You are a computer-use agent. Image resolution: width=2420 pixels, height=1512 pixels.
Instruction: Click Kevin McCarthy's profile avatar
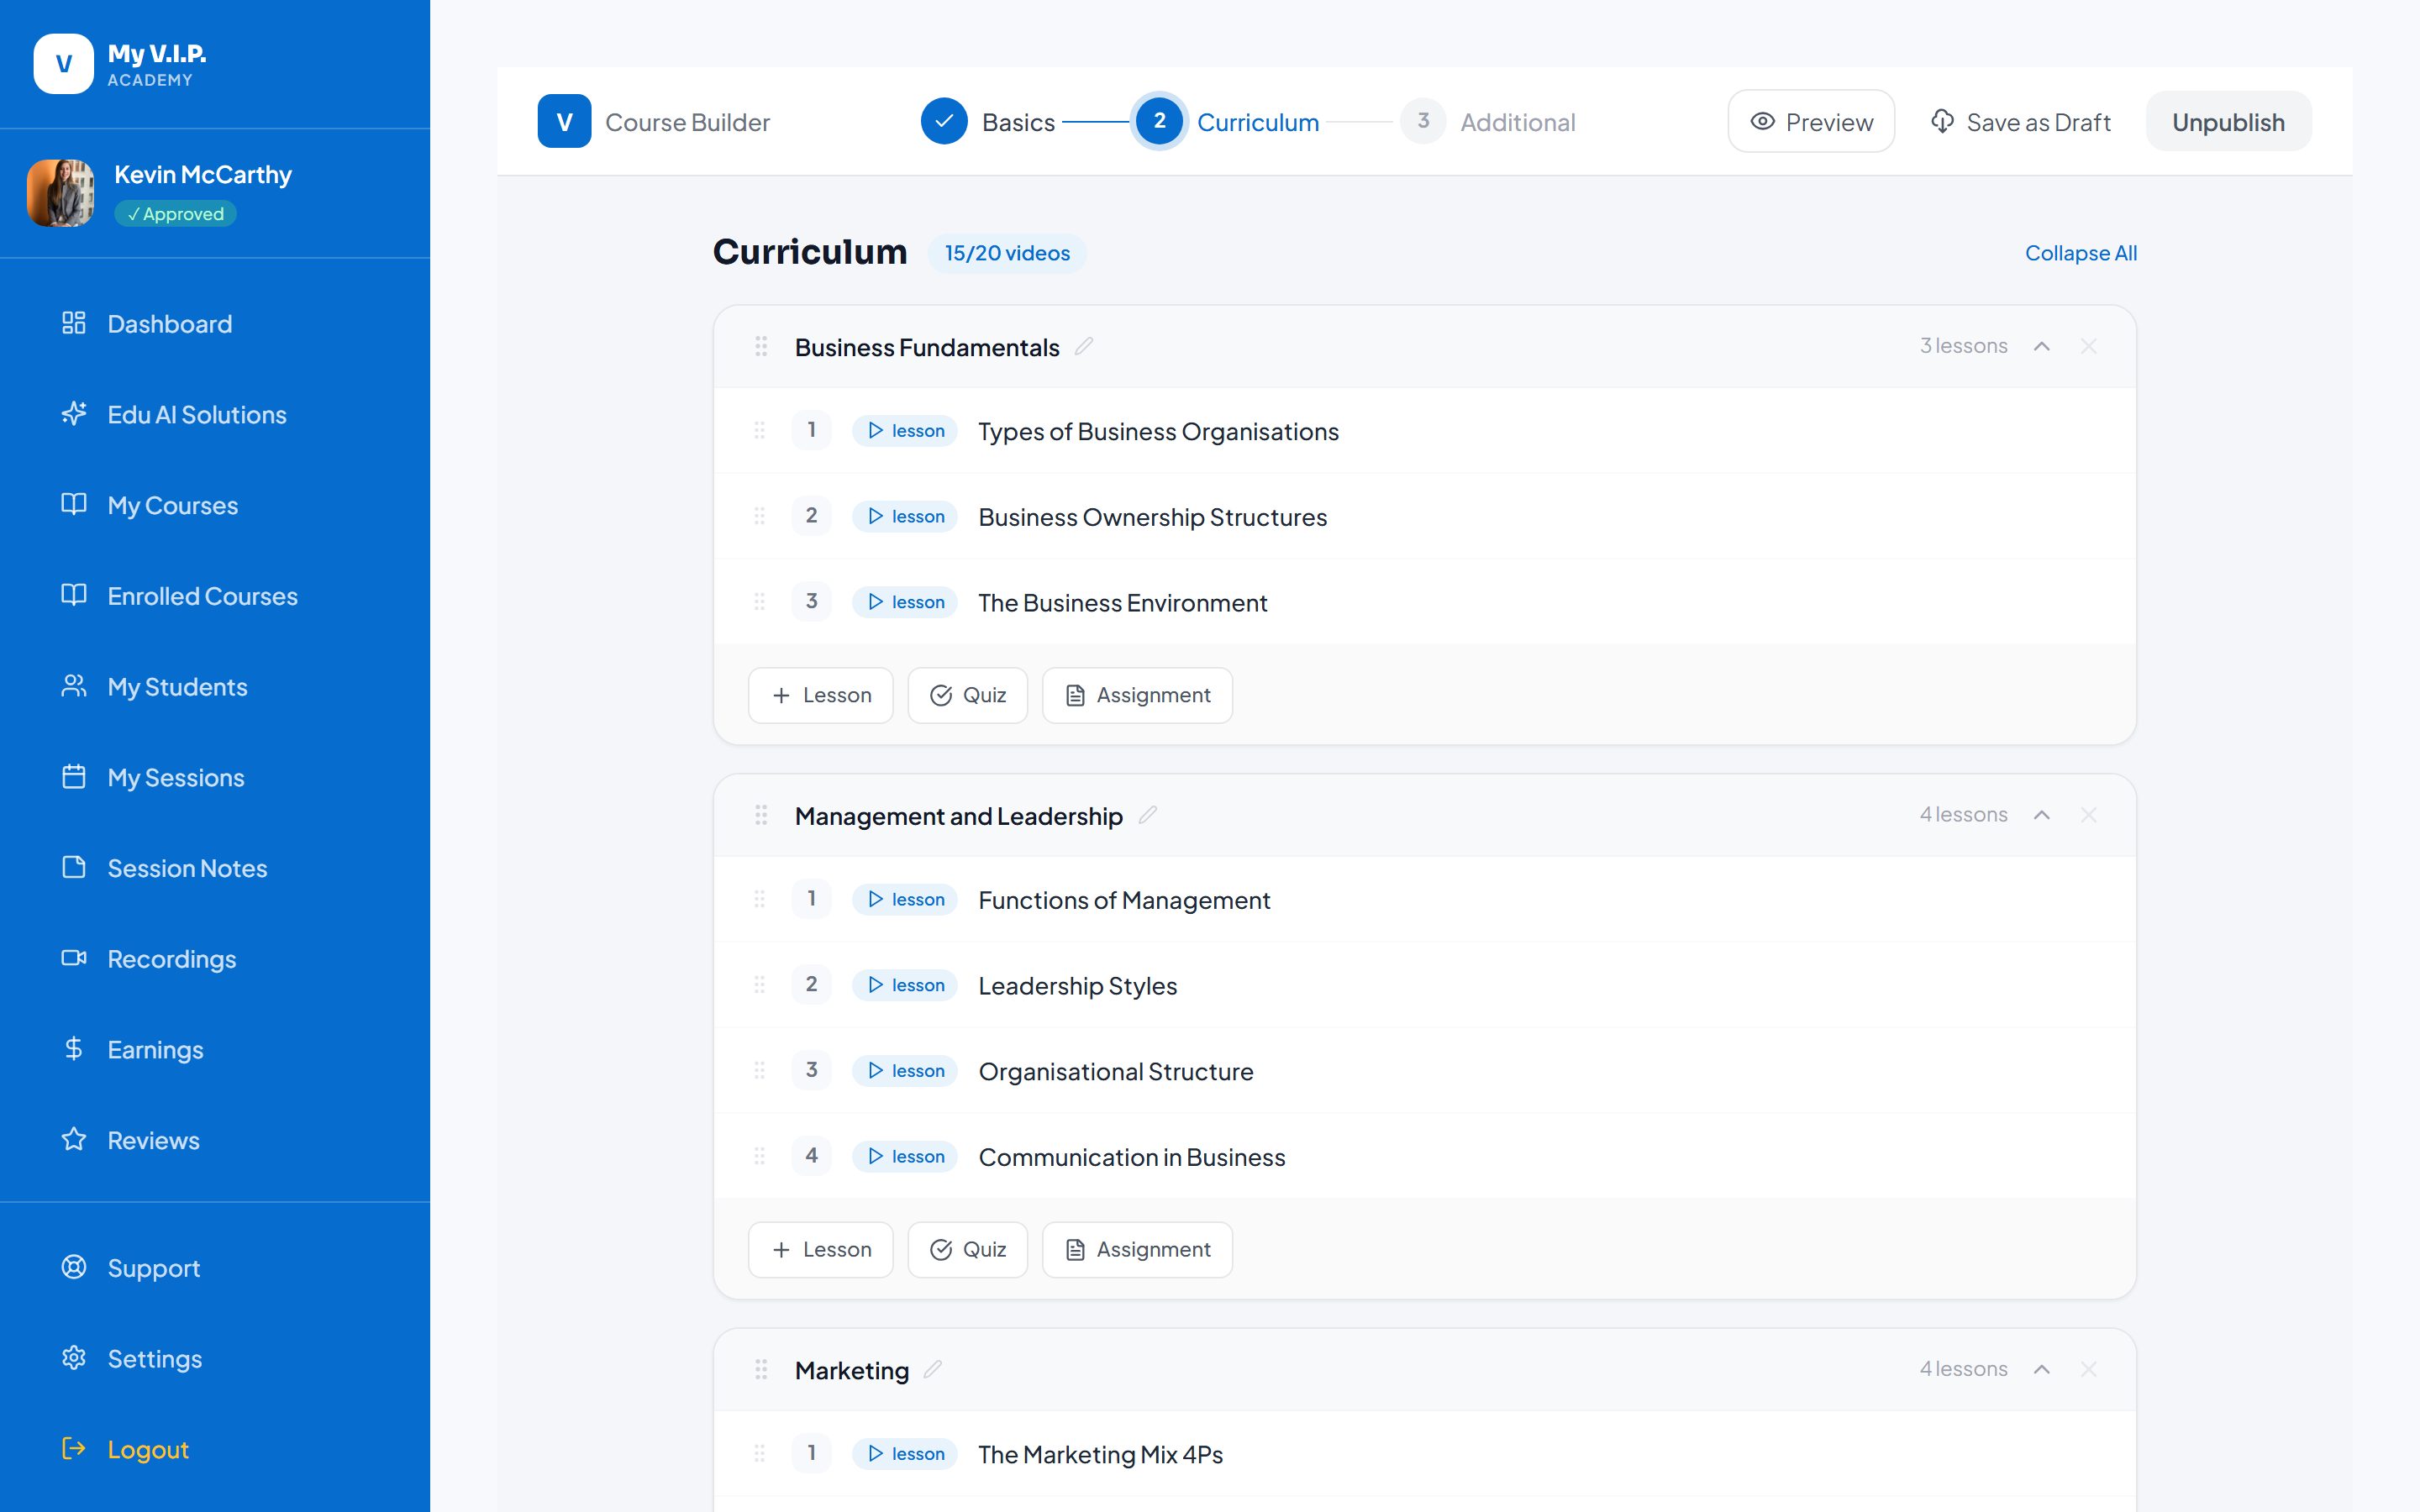pyautogui.click(x=61, y=193)
